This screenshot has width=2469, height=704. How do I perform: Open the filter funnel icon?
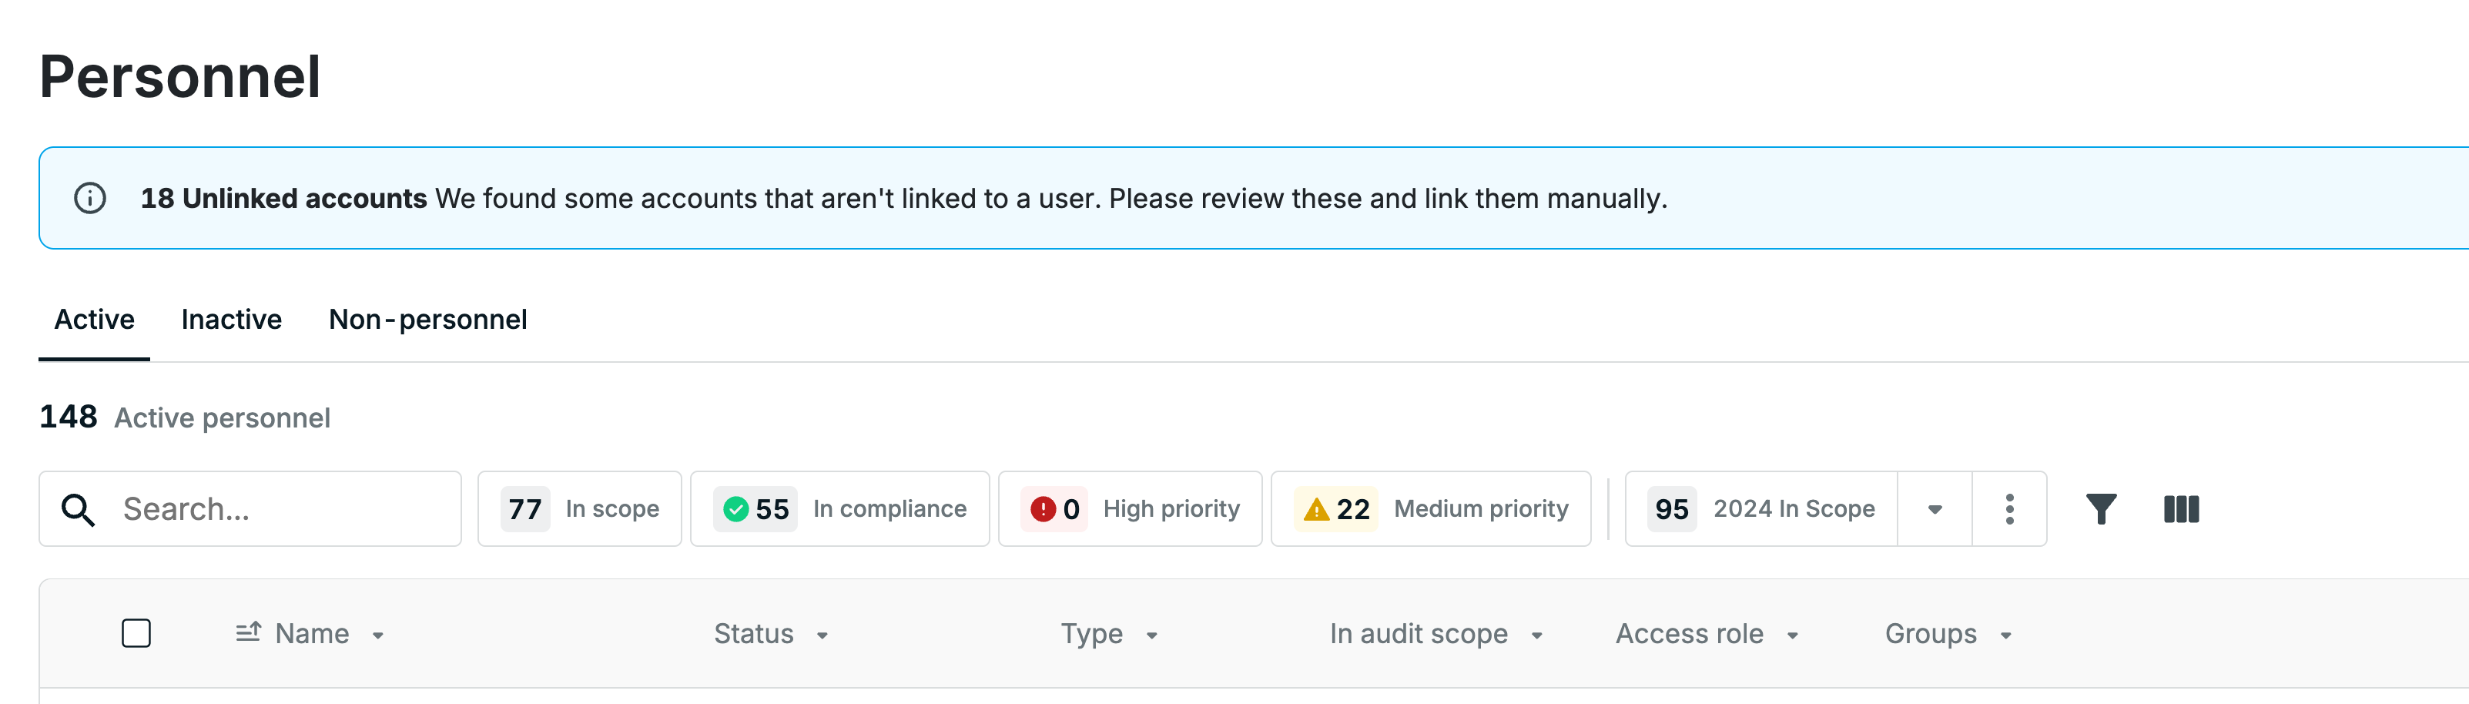point(2101,509)
